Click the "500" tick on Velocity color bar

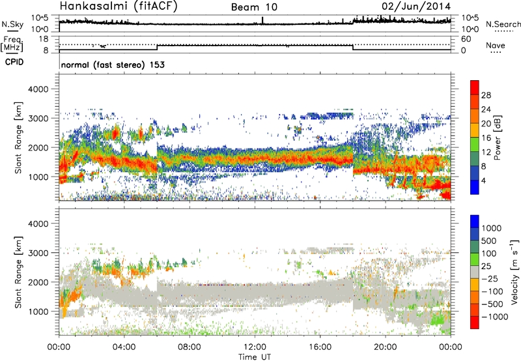click(489, 240)
